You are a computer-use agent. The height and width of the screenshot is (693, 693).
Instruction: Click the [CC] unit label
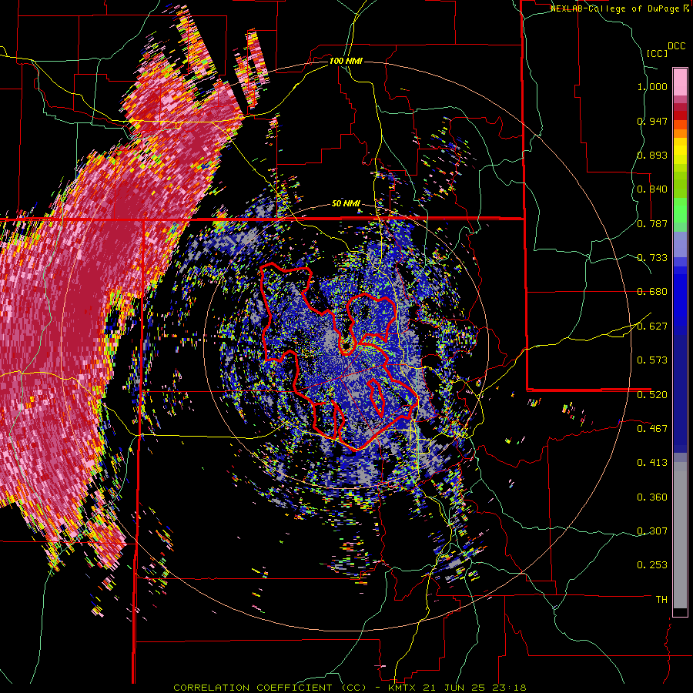657,53
